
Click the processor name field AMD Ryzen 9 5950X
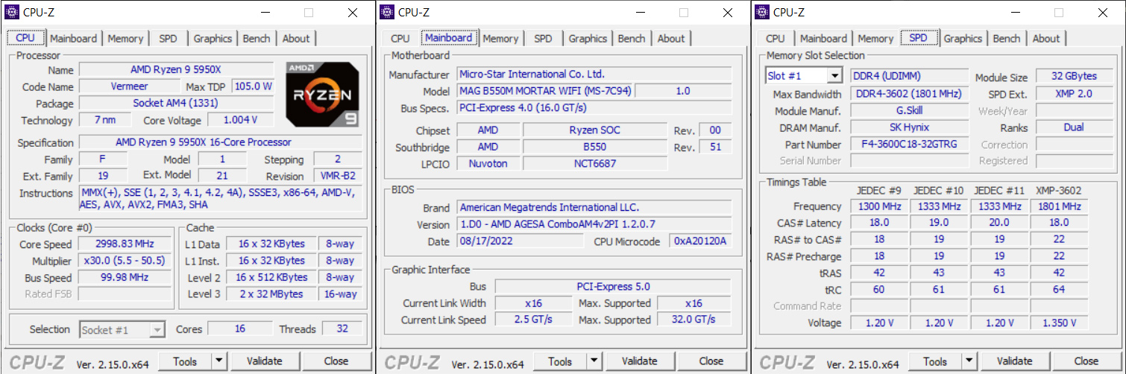pyautogui.click(x=176, y=69)
